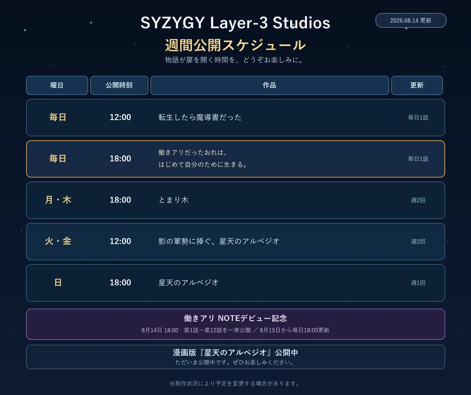Click "18:00" in the 週1回 row
This screenshot has height=395, width=471.
(120, 283)
